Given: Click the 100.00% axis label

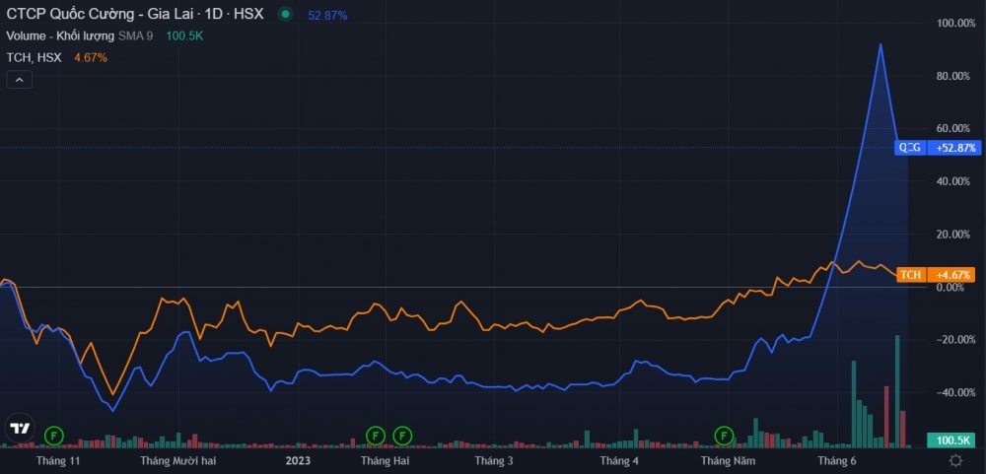Looking at the screenshot, I should (953, 24).
